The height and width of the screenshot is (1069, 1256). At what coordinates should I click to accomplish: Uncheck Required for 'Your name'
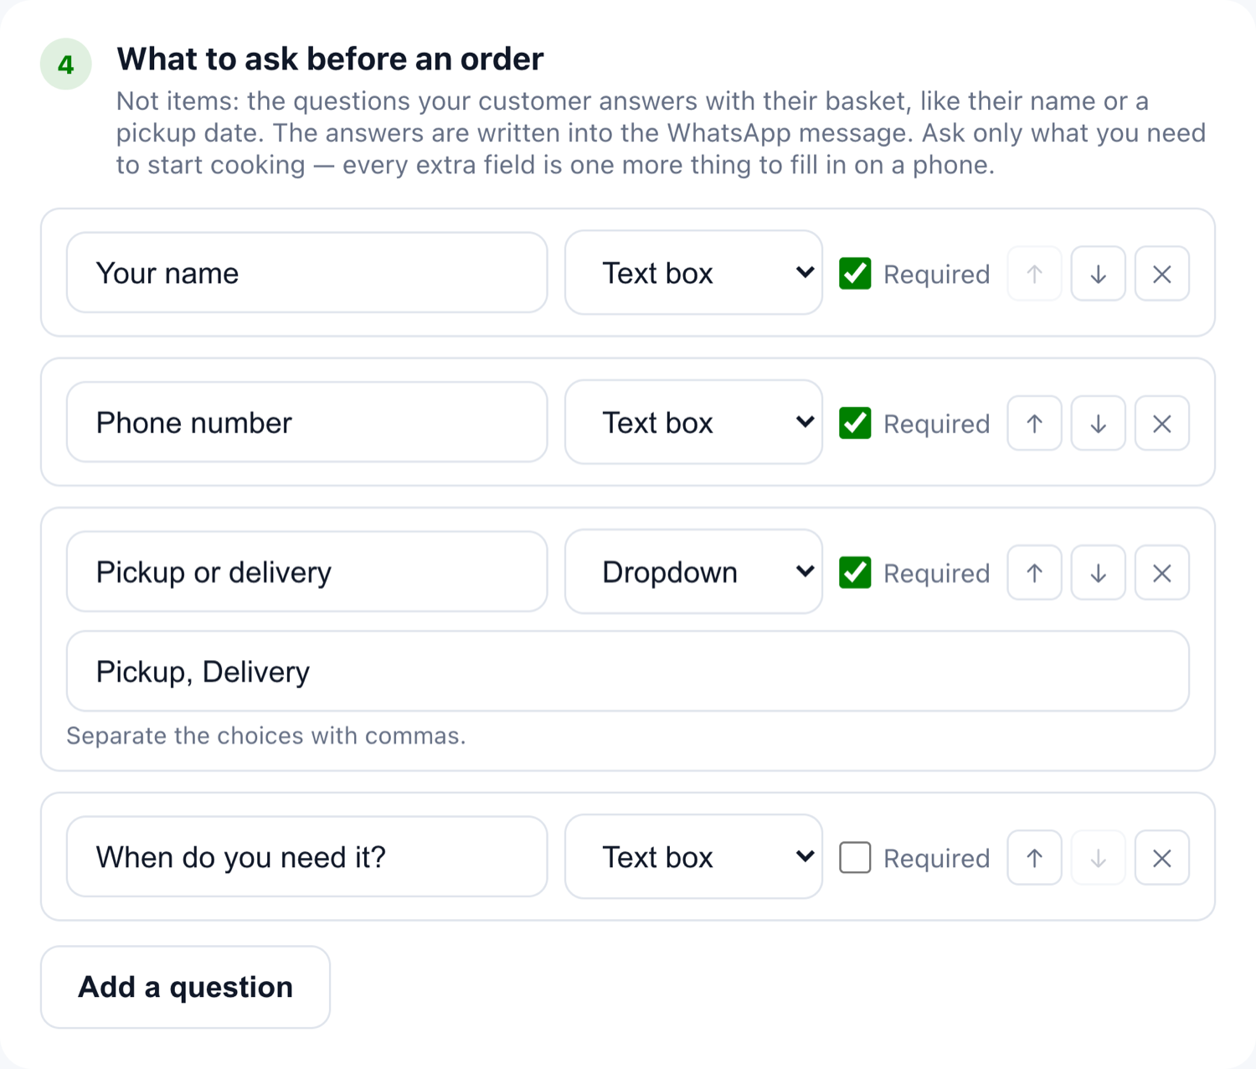(x=855, y=273)
